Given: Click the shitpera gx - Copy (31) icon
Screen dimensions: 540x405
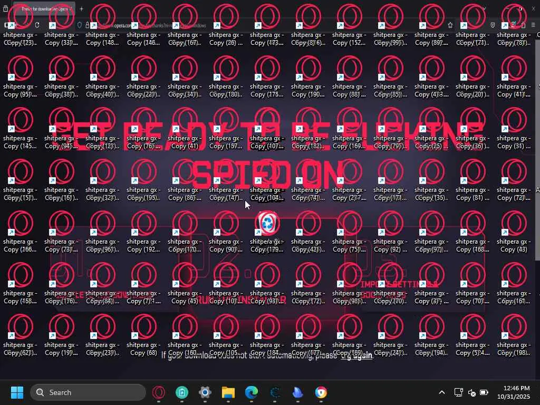Looking at the screenshot, I should 514,128.
